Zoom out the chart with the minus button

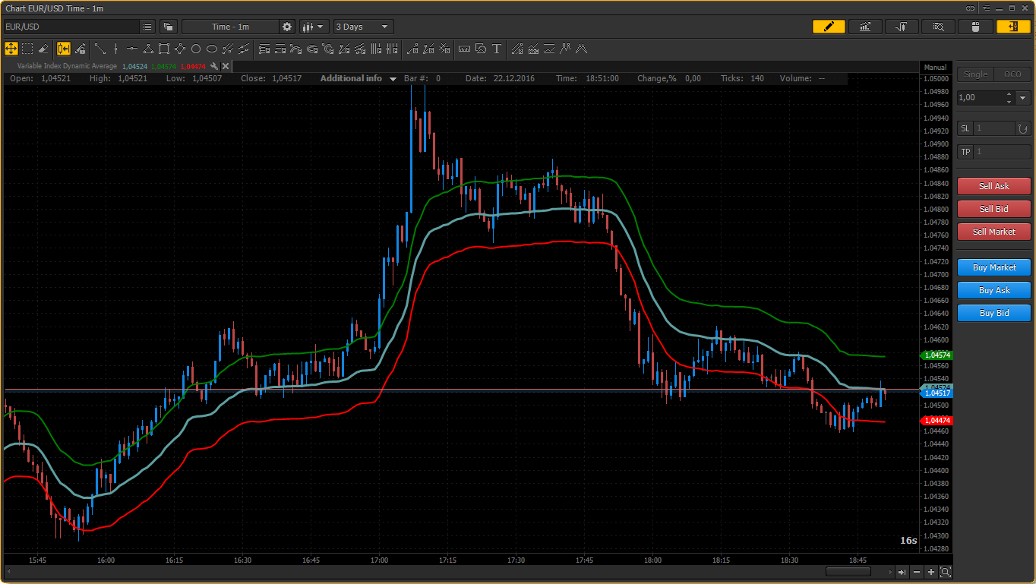917,572
